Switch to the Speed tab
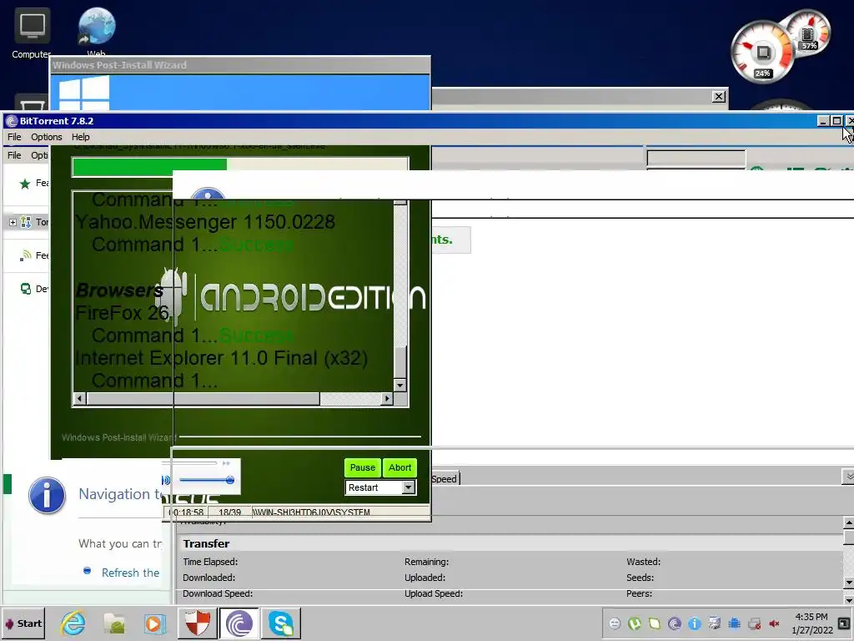The width and height of the screenshot is (854, 641). 445,478
